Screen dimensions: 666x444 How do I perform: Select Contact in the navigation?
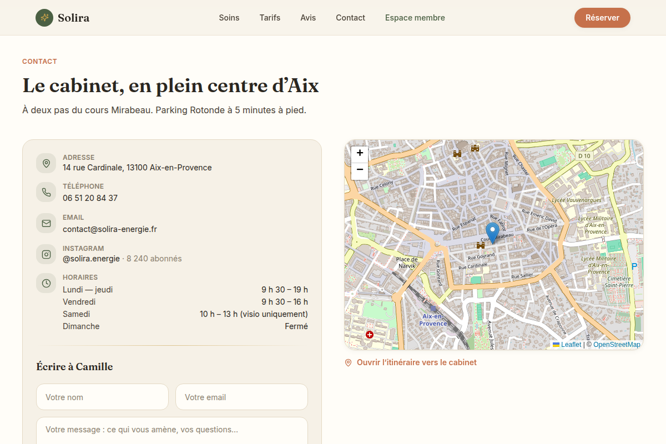[350, 18]
